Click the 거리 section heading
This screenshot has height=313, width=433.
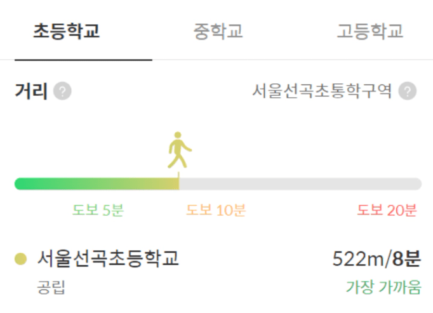click(x=31, y=91)
